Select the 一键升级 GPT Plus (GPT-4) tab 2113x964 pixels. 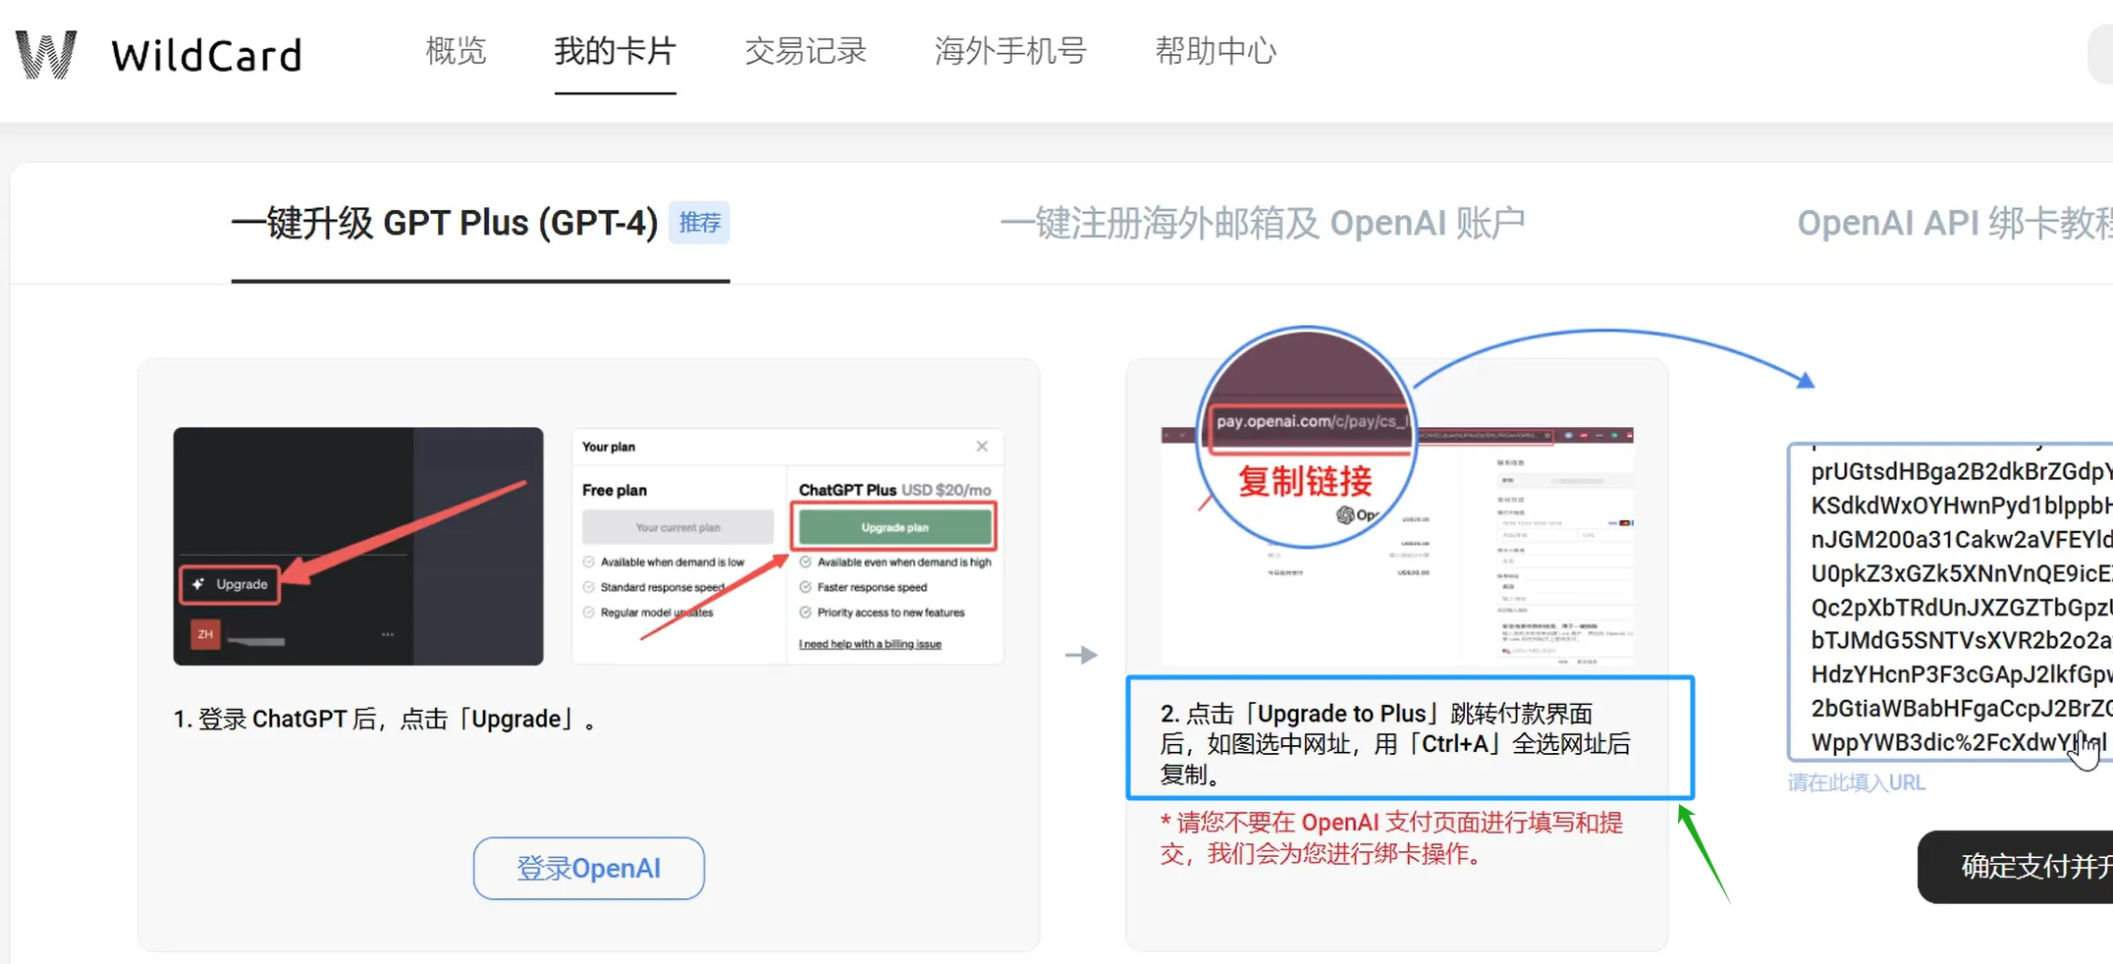click(x=445, y=223)
